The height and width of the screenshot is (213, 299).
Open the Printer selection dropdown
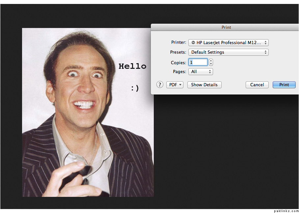point(228,42)
